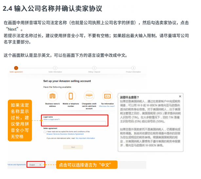Close the 这是什么意思 tooltip popup

(180, 96)
